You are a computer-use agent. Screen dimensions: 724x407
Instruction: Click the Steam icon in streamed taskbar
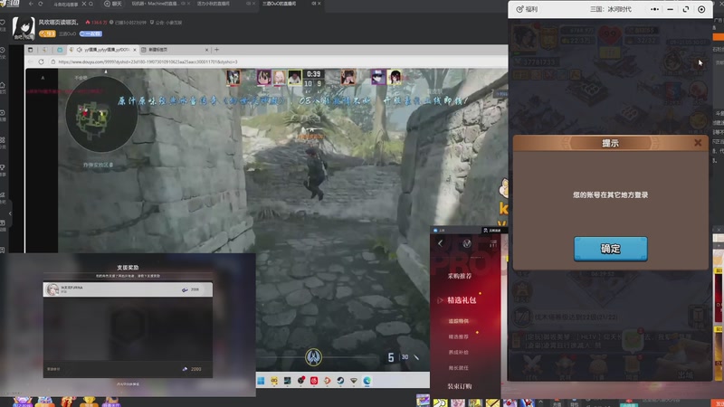(x=340, y=381)
